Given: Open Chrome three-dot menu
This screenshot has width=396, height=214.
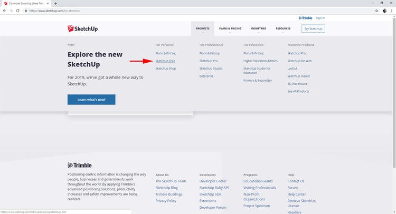Looking at the screenshot, I should [392, 11].
